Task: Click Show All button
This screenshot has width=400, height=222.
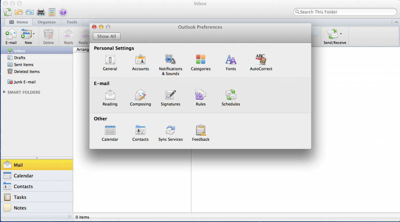Action: [x=107, y=36]
